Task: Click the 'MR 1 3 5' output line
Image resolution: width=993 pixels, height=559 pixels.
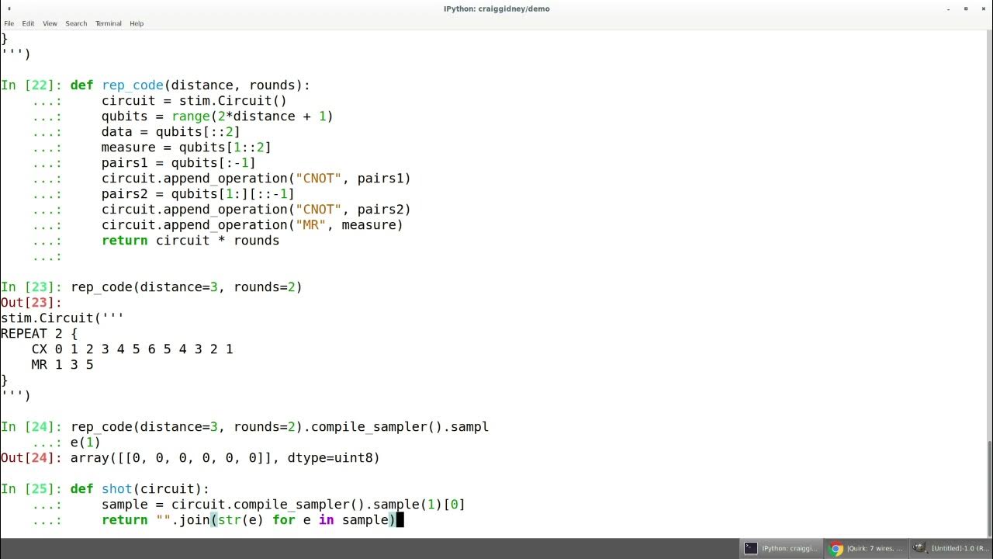Action: (x=63, y=365)
